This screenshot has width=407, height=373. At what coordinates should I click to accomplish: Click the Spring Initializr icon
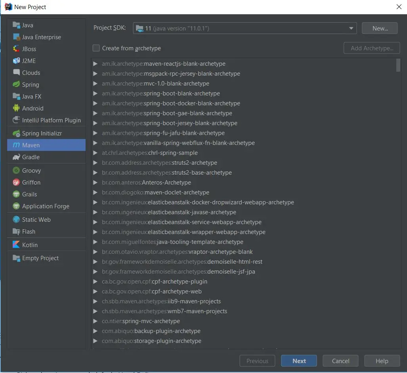16,133
